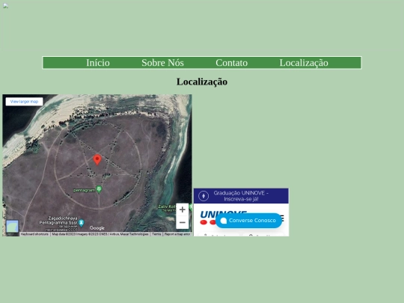This screenshot has width=404, height=303.
Task: Zoom out the map with minus button
Action: pos(183,222)
